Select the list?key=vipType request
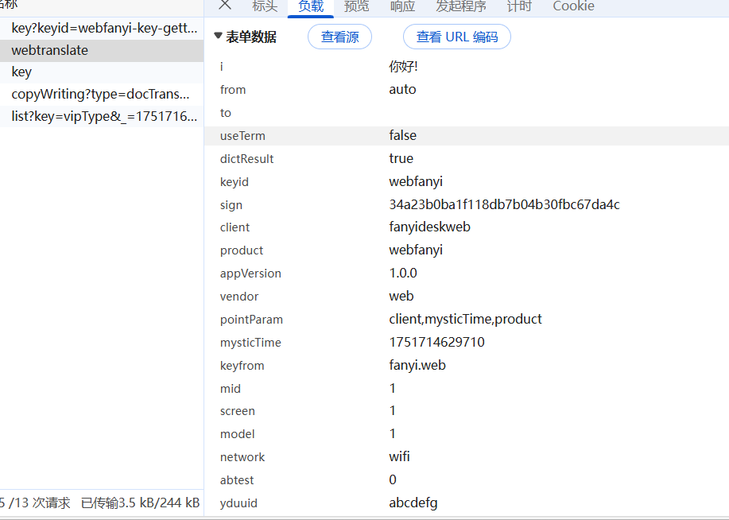The width and height of the screenshot is (729, 520). [x=102, y=116]
